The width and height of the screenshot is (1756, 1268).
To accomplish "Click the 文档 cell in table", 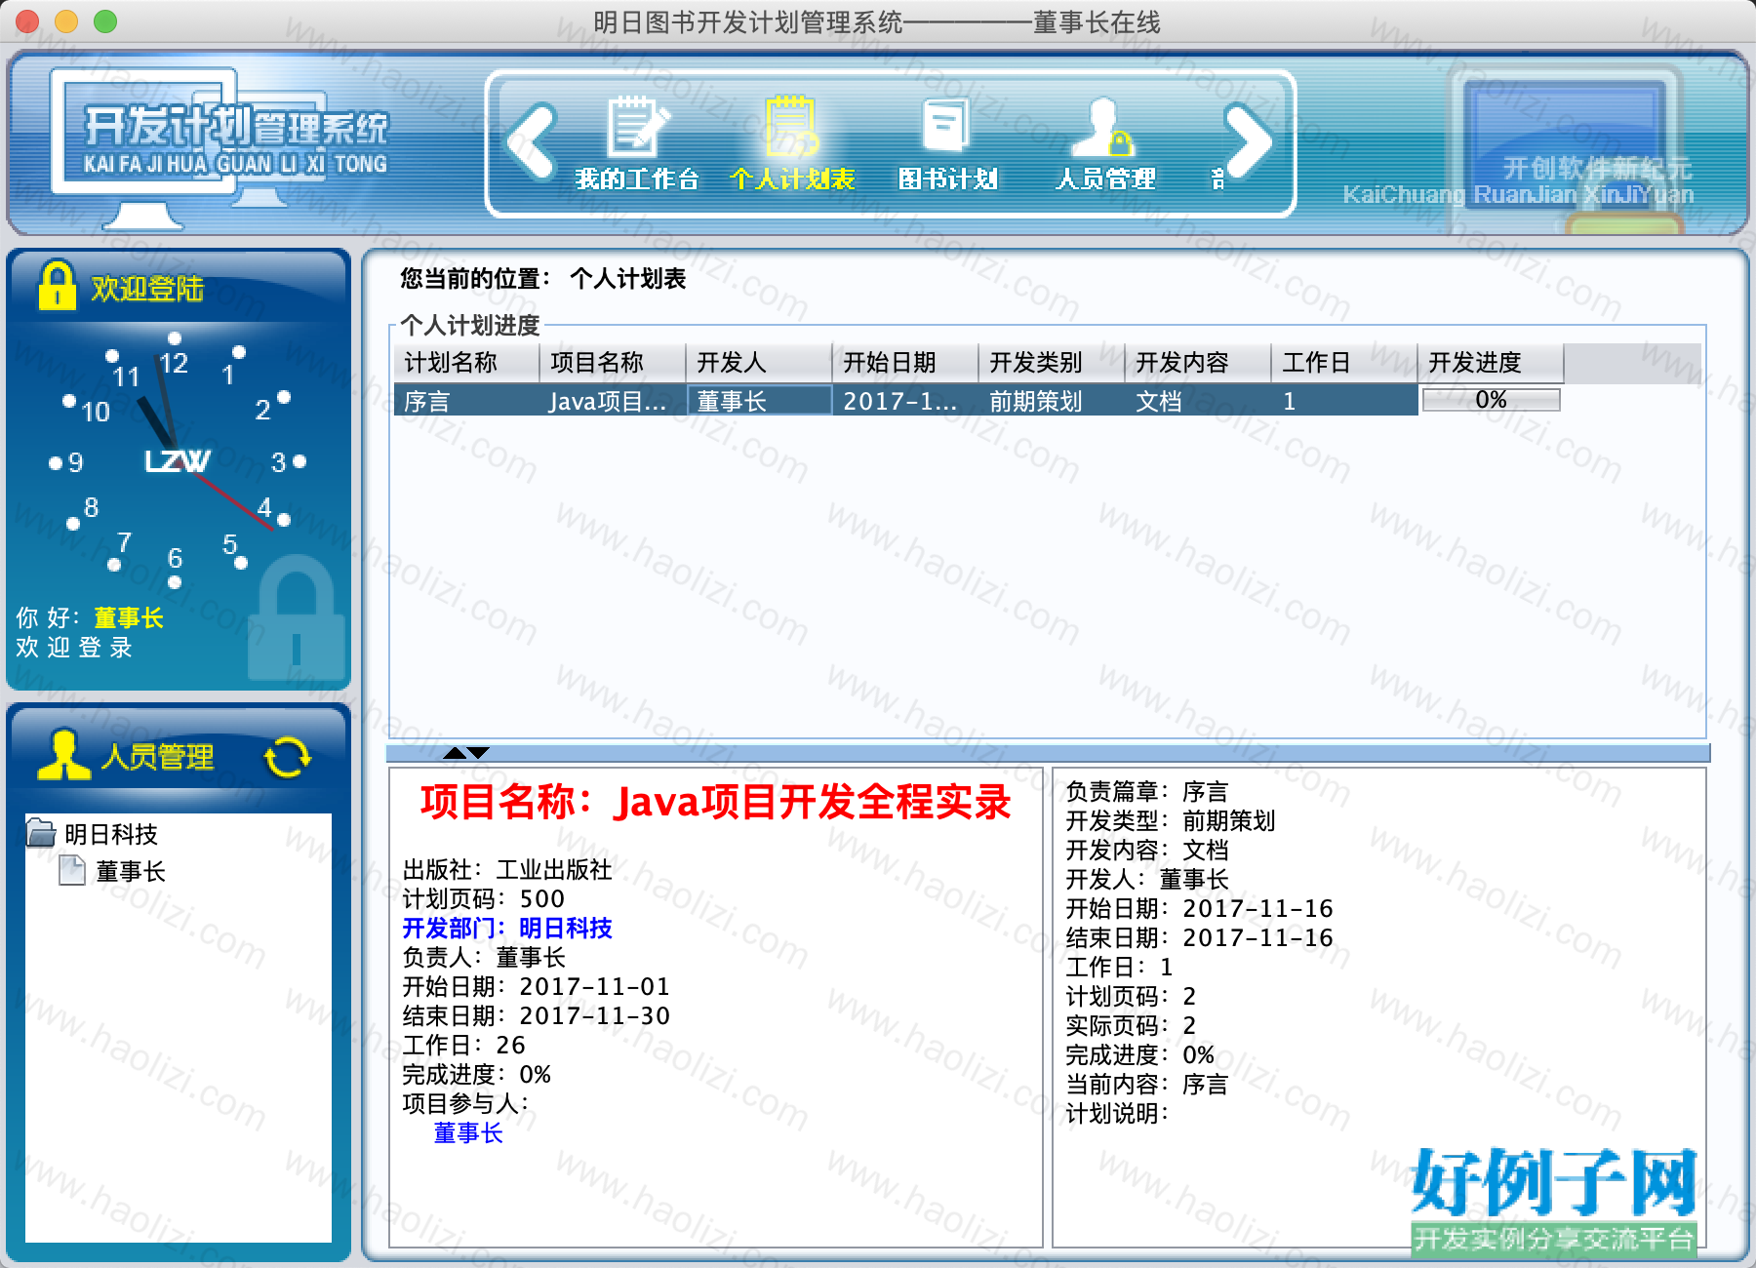I will click(1198, 401).
